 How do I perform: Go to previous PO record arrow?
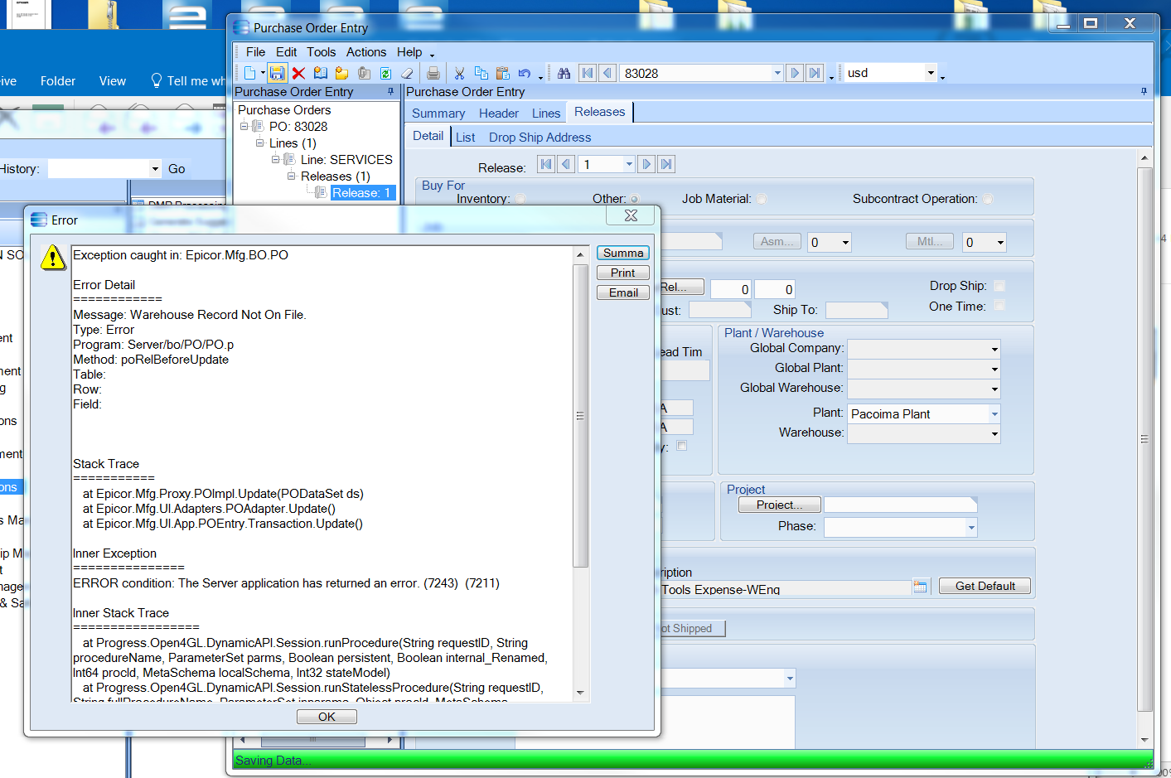pyautogui.click(x=607, y=73)
